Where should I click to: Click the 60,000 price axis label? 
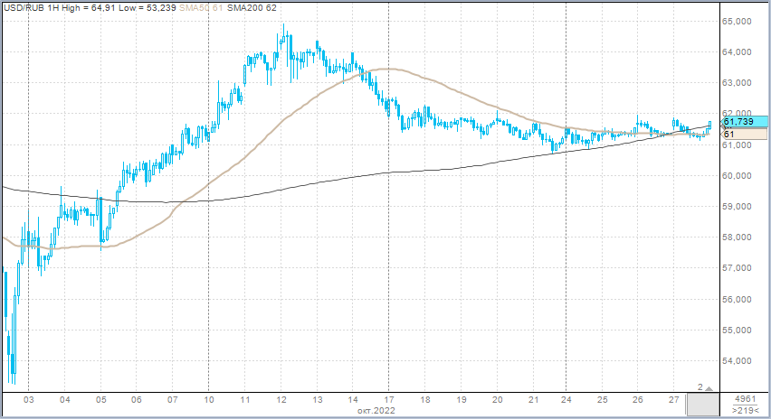pyautogui.click(x=739, y=176)
